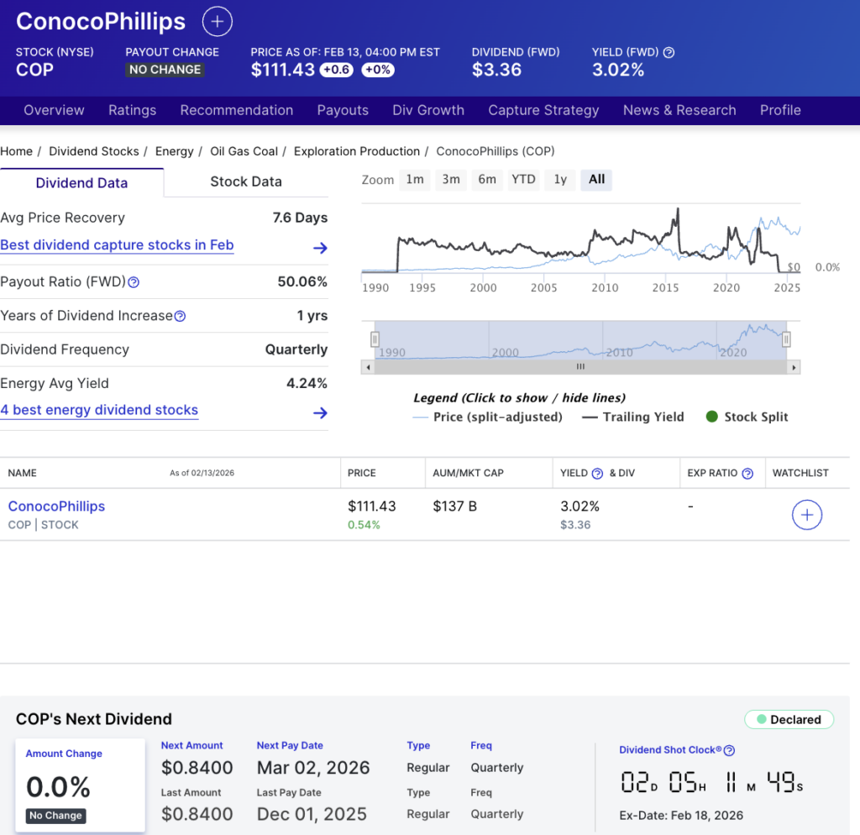Click the plus icon beside ConocoPhillips title

click(218, 22)
